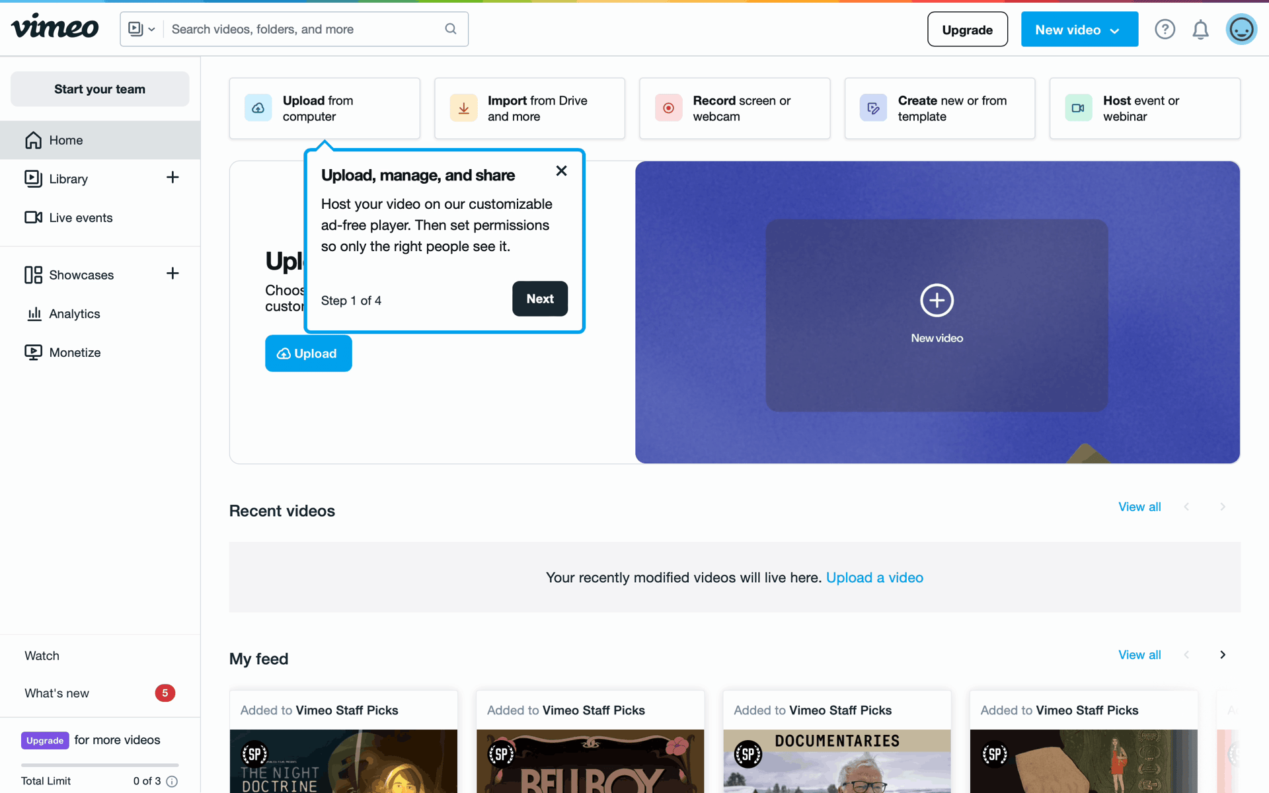Click the Create template pencil icon
This screenshot has height=793, width=1269.
[x=873, y=108]
